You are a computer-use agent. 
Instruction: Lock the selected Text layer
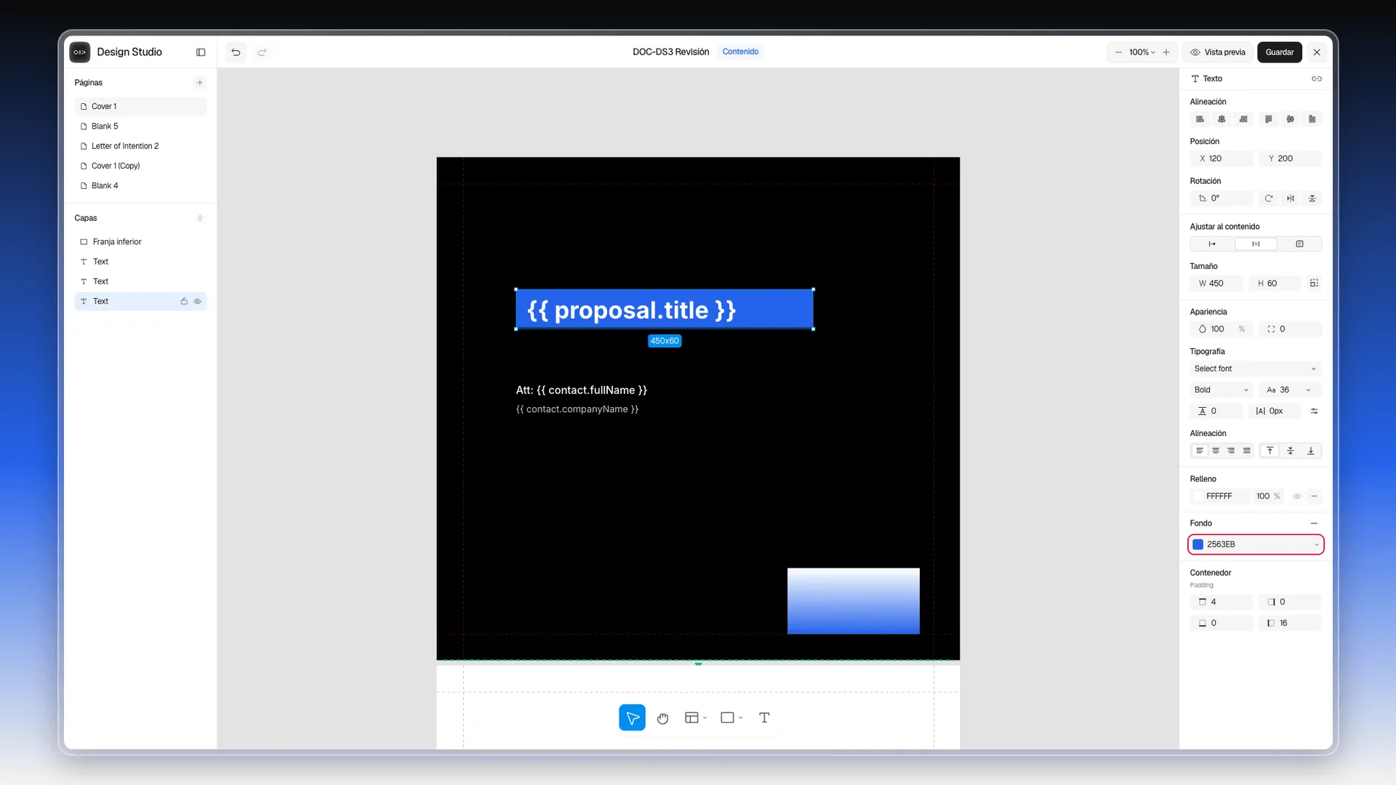[184, 302]
